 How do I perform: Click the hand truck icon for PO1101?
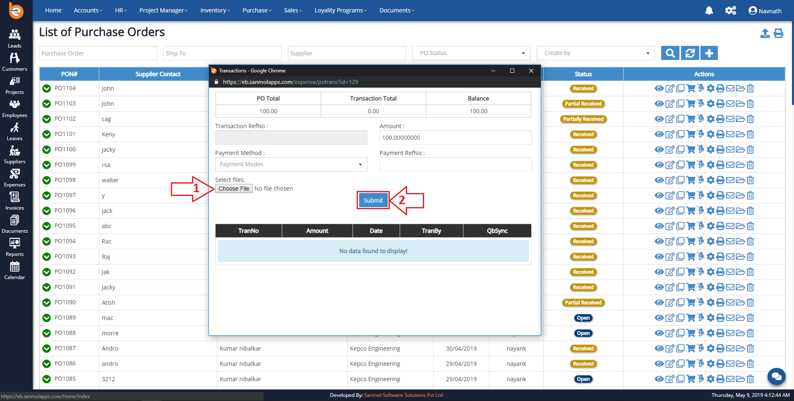(700, 134)
